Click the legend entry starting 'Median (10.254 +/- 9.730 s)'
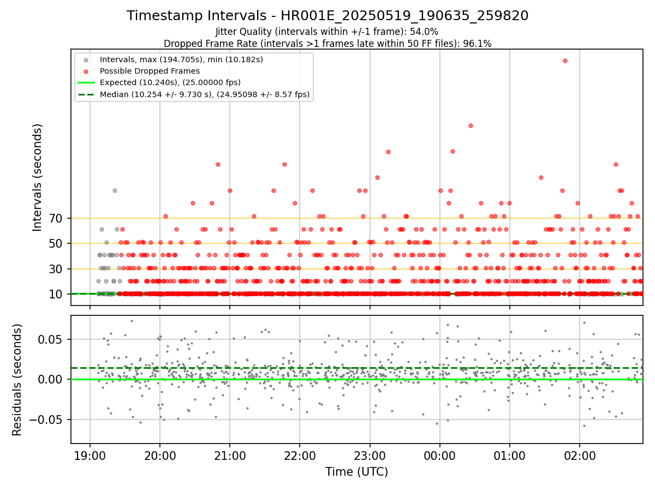The image size is (655, 491). coord(205,94)
